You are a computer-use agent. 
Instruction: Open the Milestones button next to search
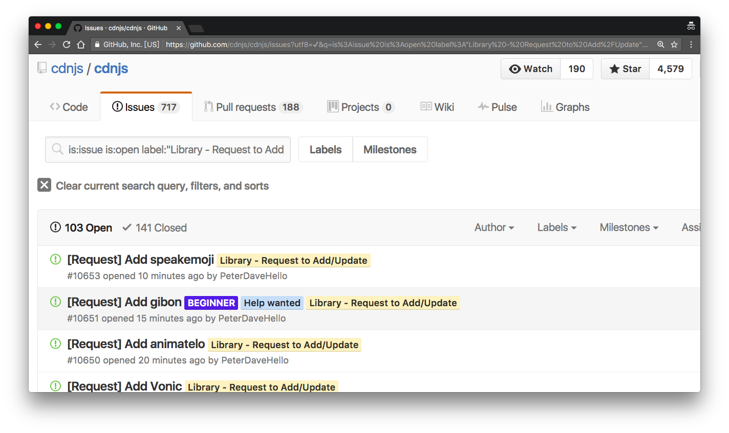pos(390,149)
